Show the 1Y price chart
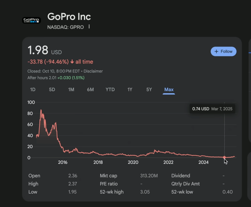Image resolution: width=251 pixels, height=207 pixels. point(130,90)
